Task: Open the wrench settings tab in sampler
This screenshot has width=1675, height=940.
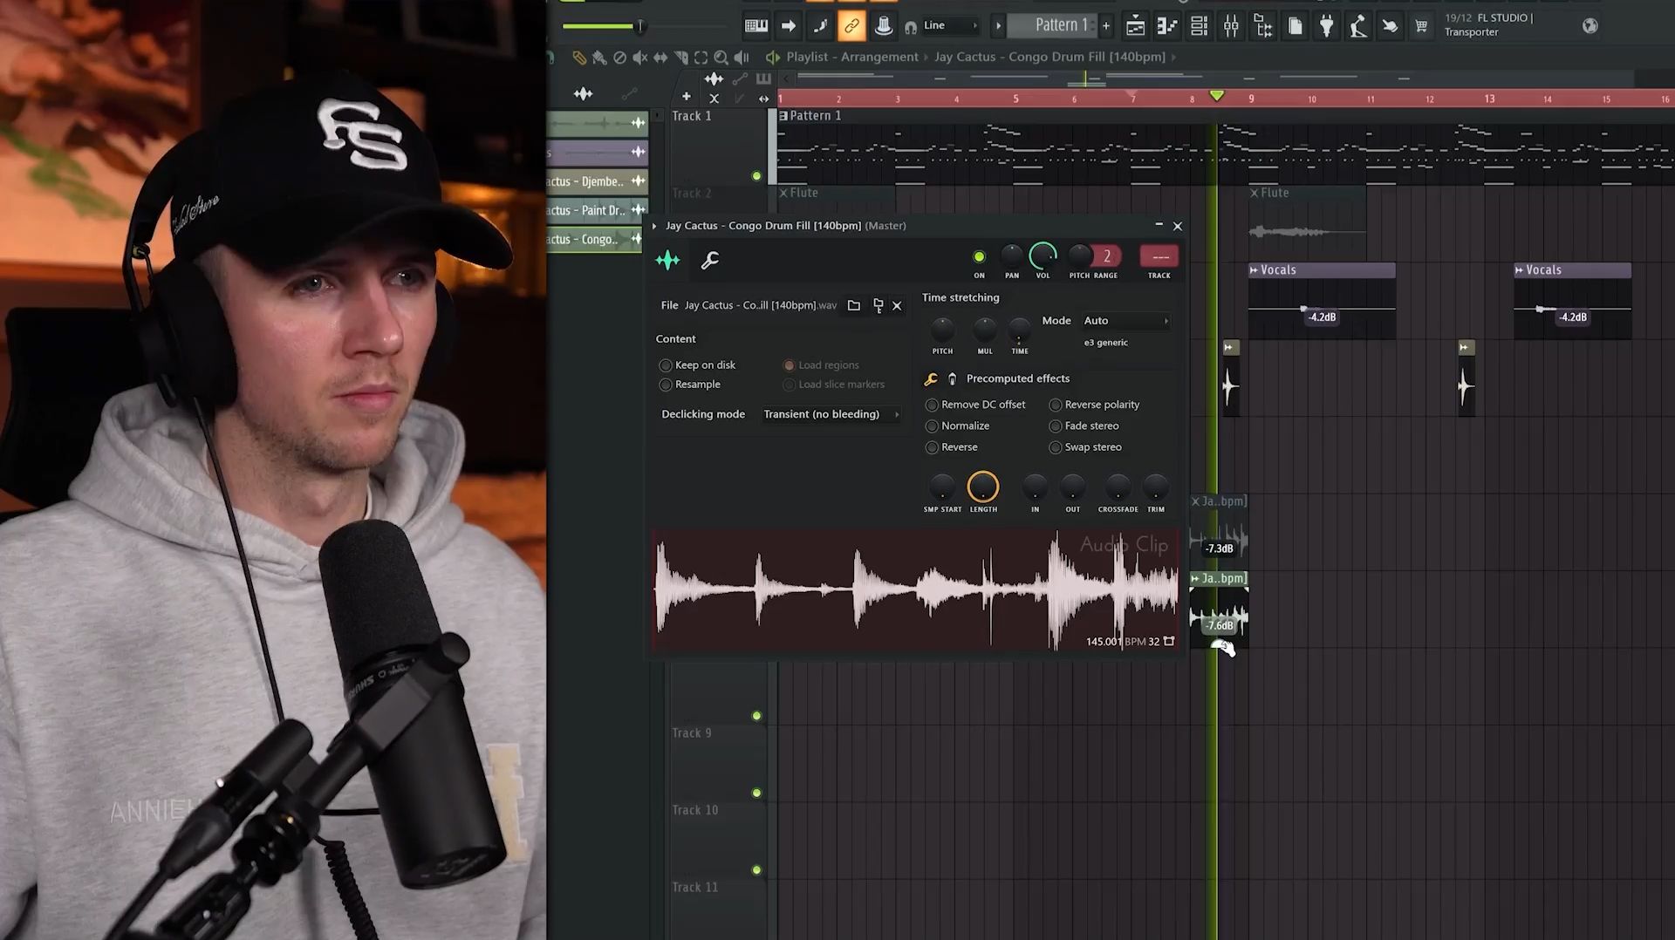Action: tap(709, 260)
